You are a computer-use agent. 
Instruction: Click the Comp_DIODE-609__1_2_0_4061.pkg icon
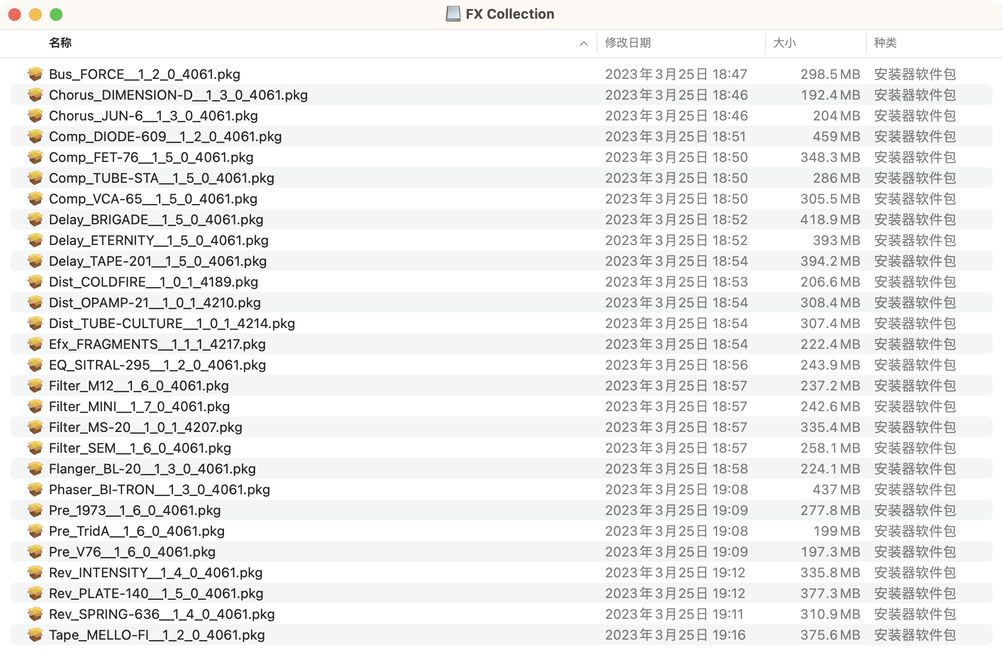[34, 136]
